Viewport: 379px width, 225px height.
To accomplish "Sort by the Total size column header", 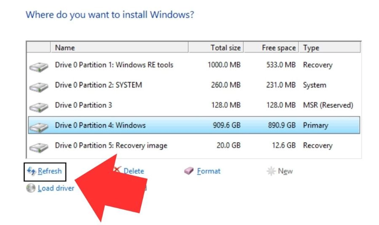I will [216, 48].
